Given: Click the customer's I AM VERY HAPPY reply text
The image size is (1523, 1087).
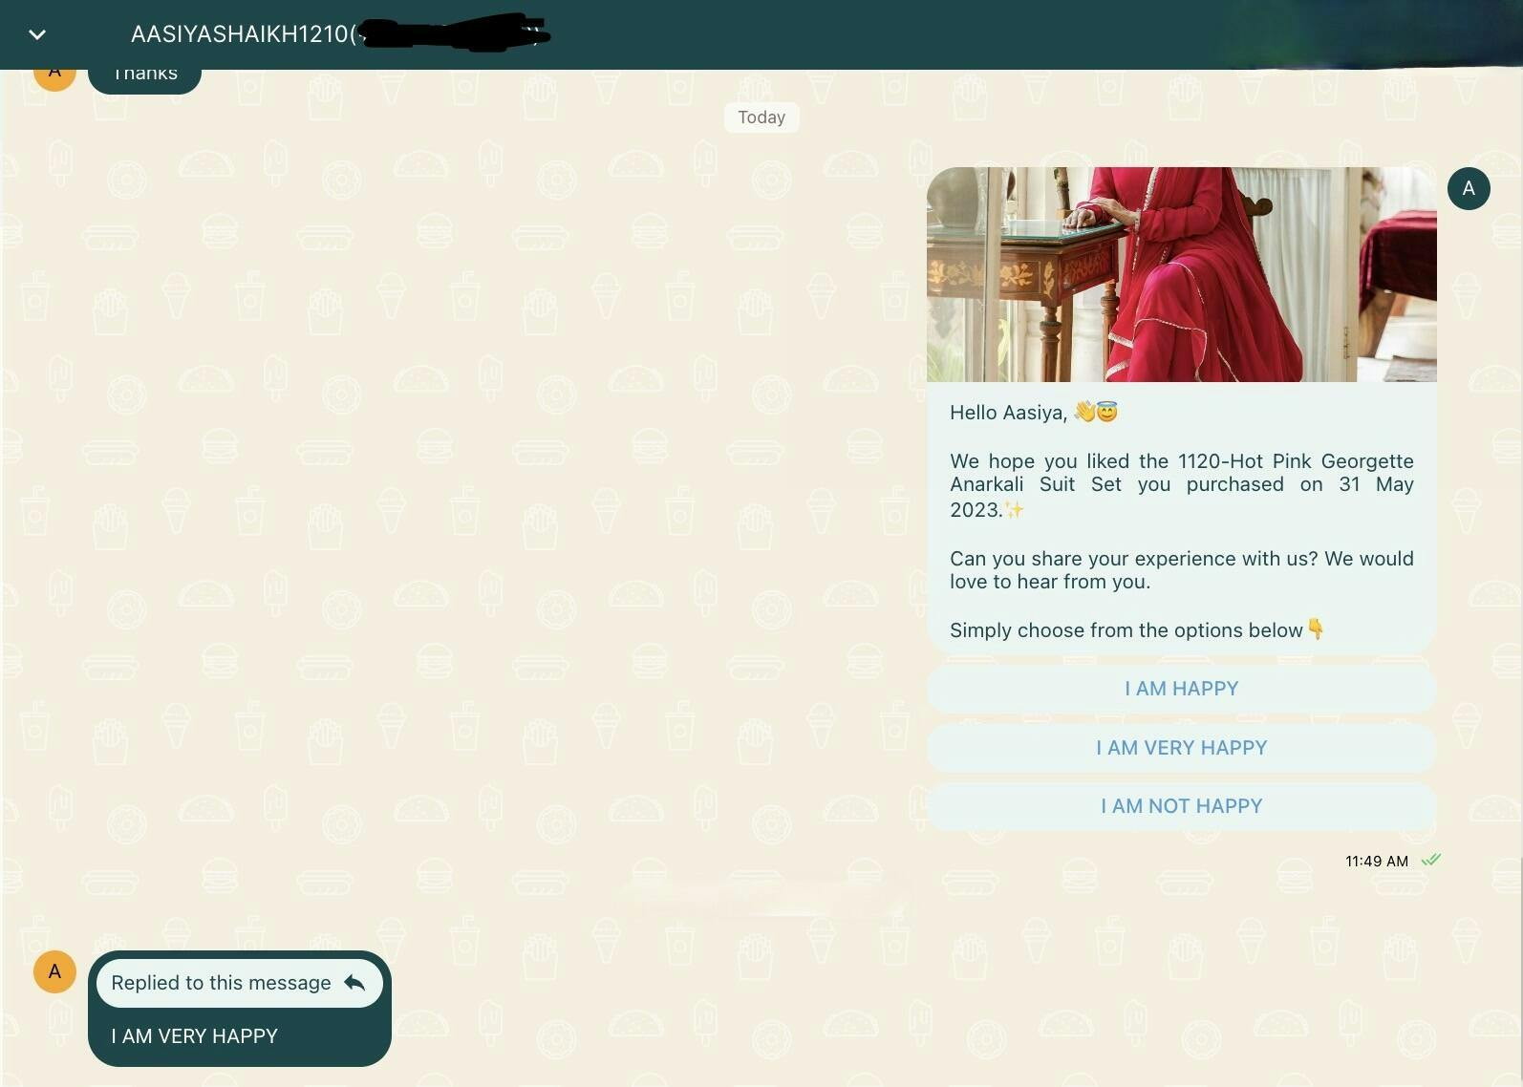Looking at the screenshot, I should (194, 1036).
